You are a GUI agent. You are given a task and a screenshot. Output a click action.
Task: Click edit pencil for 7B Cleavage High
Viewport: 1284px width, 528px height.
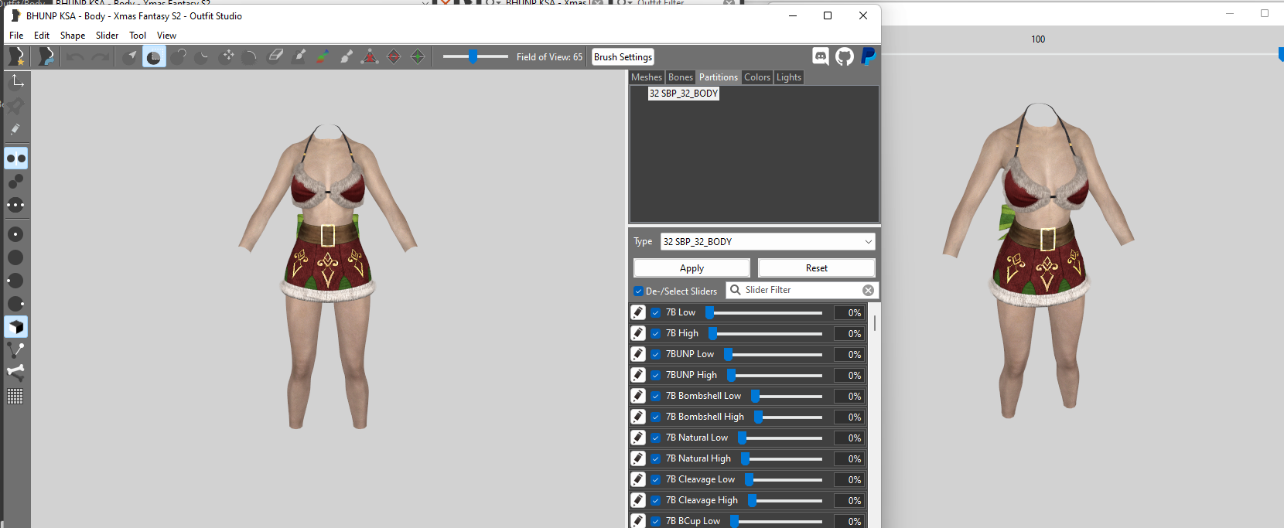click(638, 500)
